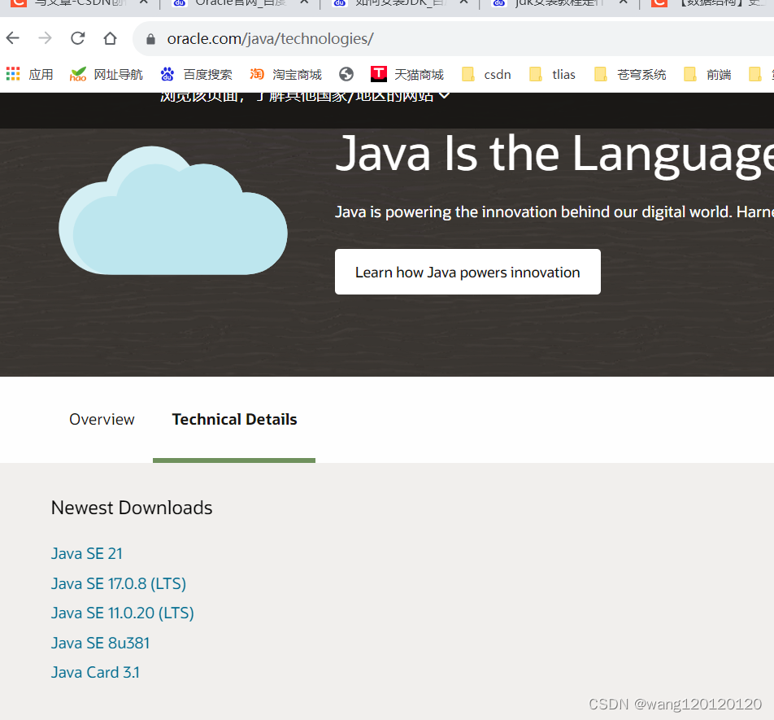
Task: Open the 前端 bookmark folder
Action: [707, 75]
